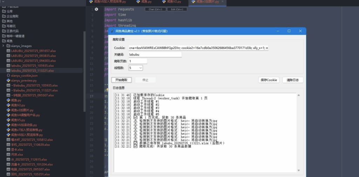Click the log area scrollbar up arrow
359x177 pixels.
tap(299, 95)
